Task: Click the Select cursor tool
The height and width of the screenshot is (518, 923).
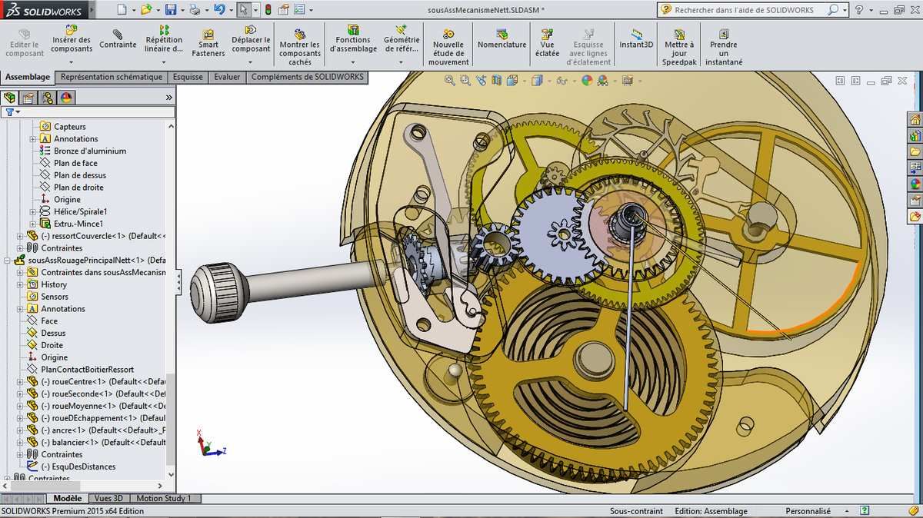Action: pos(243,10)
